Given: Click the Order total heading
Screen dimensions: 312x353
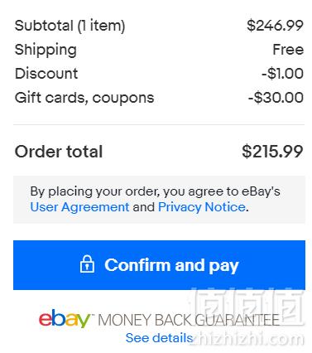Looking at the screenshot, I should 59,152.
